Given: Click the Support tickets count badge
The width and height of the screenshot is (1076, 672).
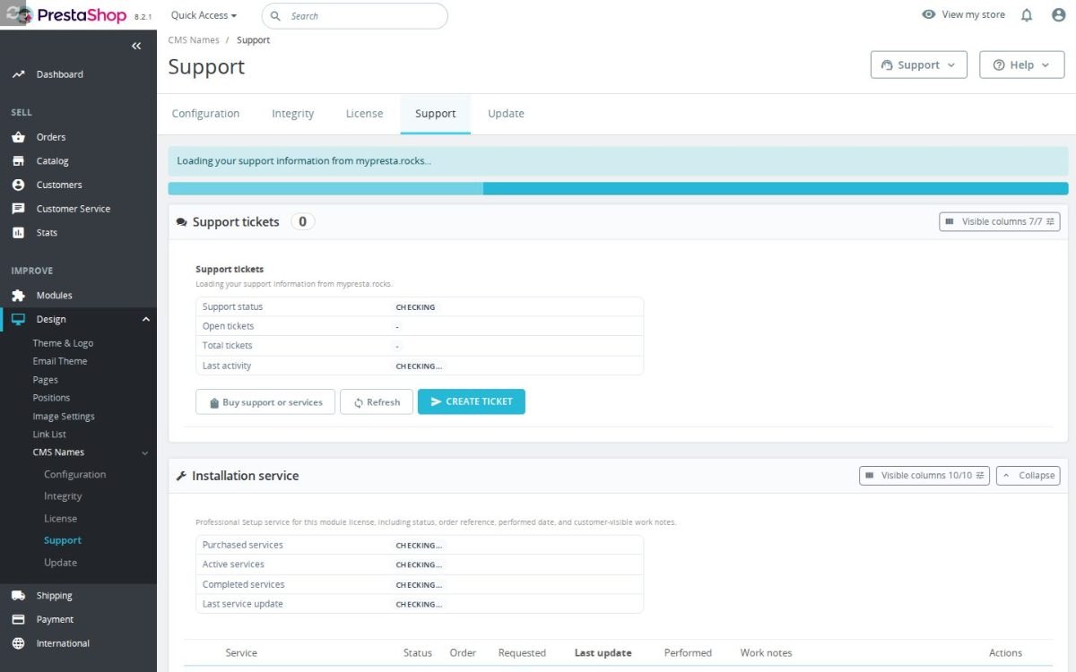Looking at the screenshot, I should tap(303, 221).
